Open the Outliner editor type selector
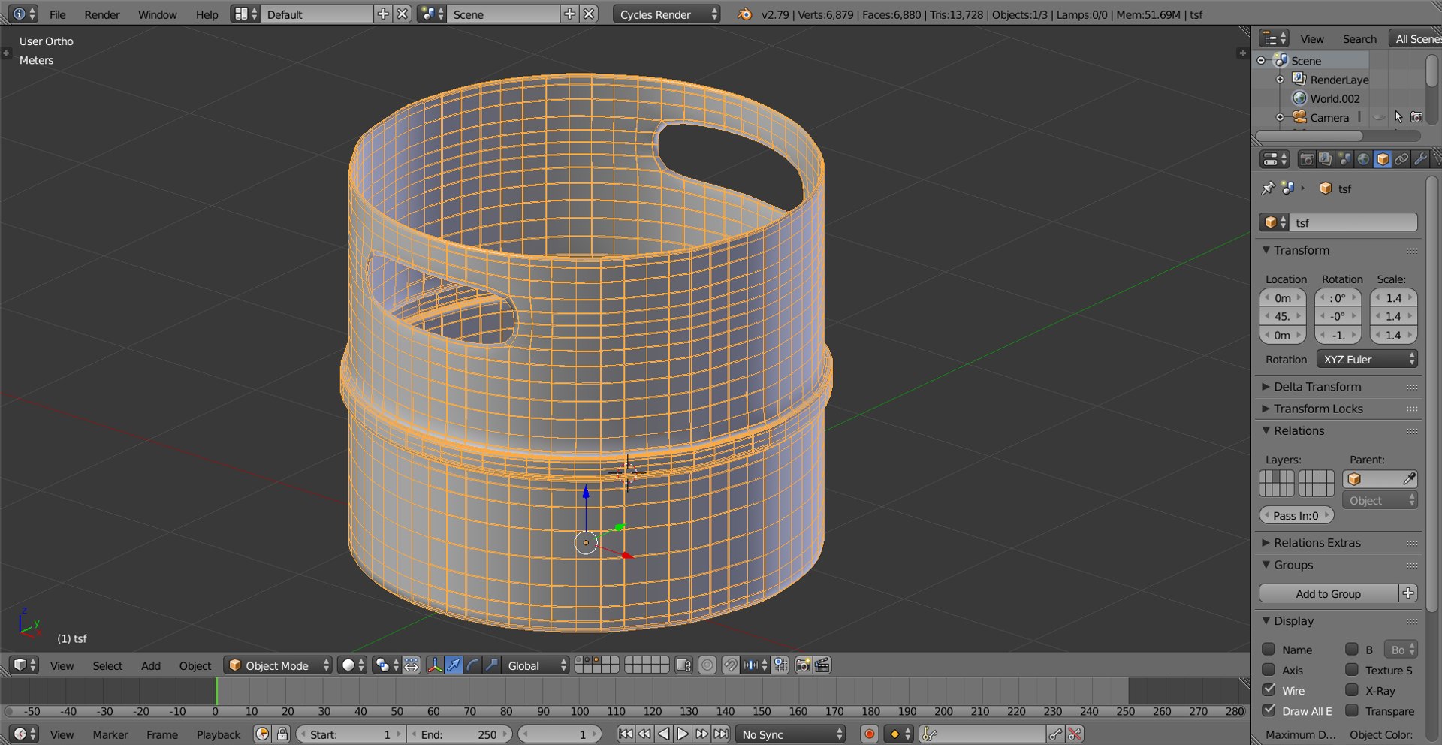This screenshot has height=745, width=1442. [x=1274, y=38]
